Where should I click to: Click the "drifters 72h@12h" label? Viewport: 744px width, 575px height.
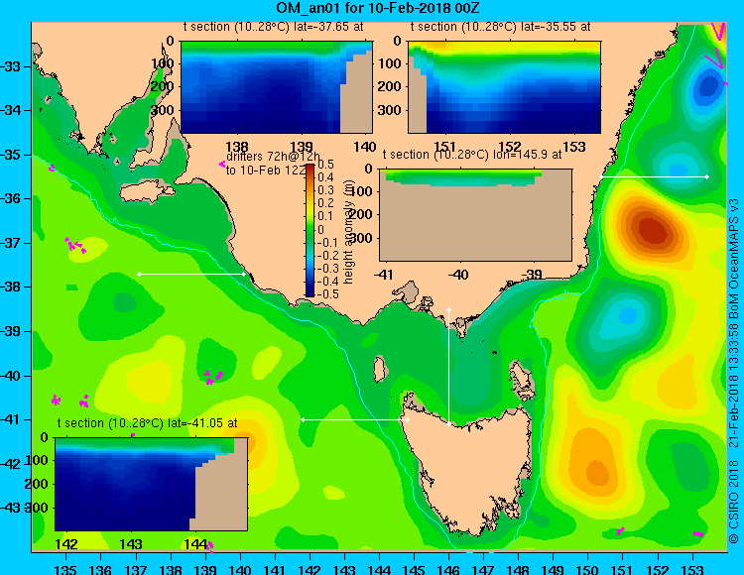click(x=273, y=157)
